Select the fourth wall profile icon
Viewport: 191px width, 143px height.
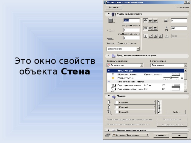161,36
